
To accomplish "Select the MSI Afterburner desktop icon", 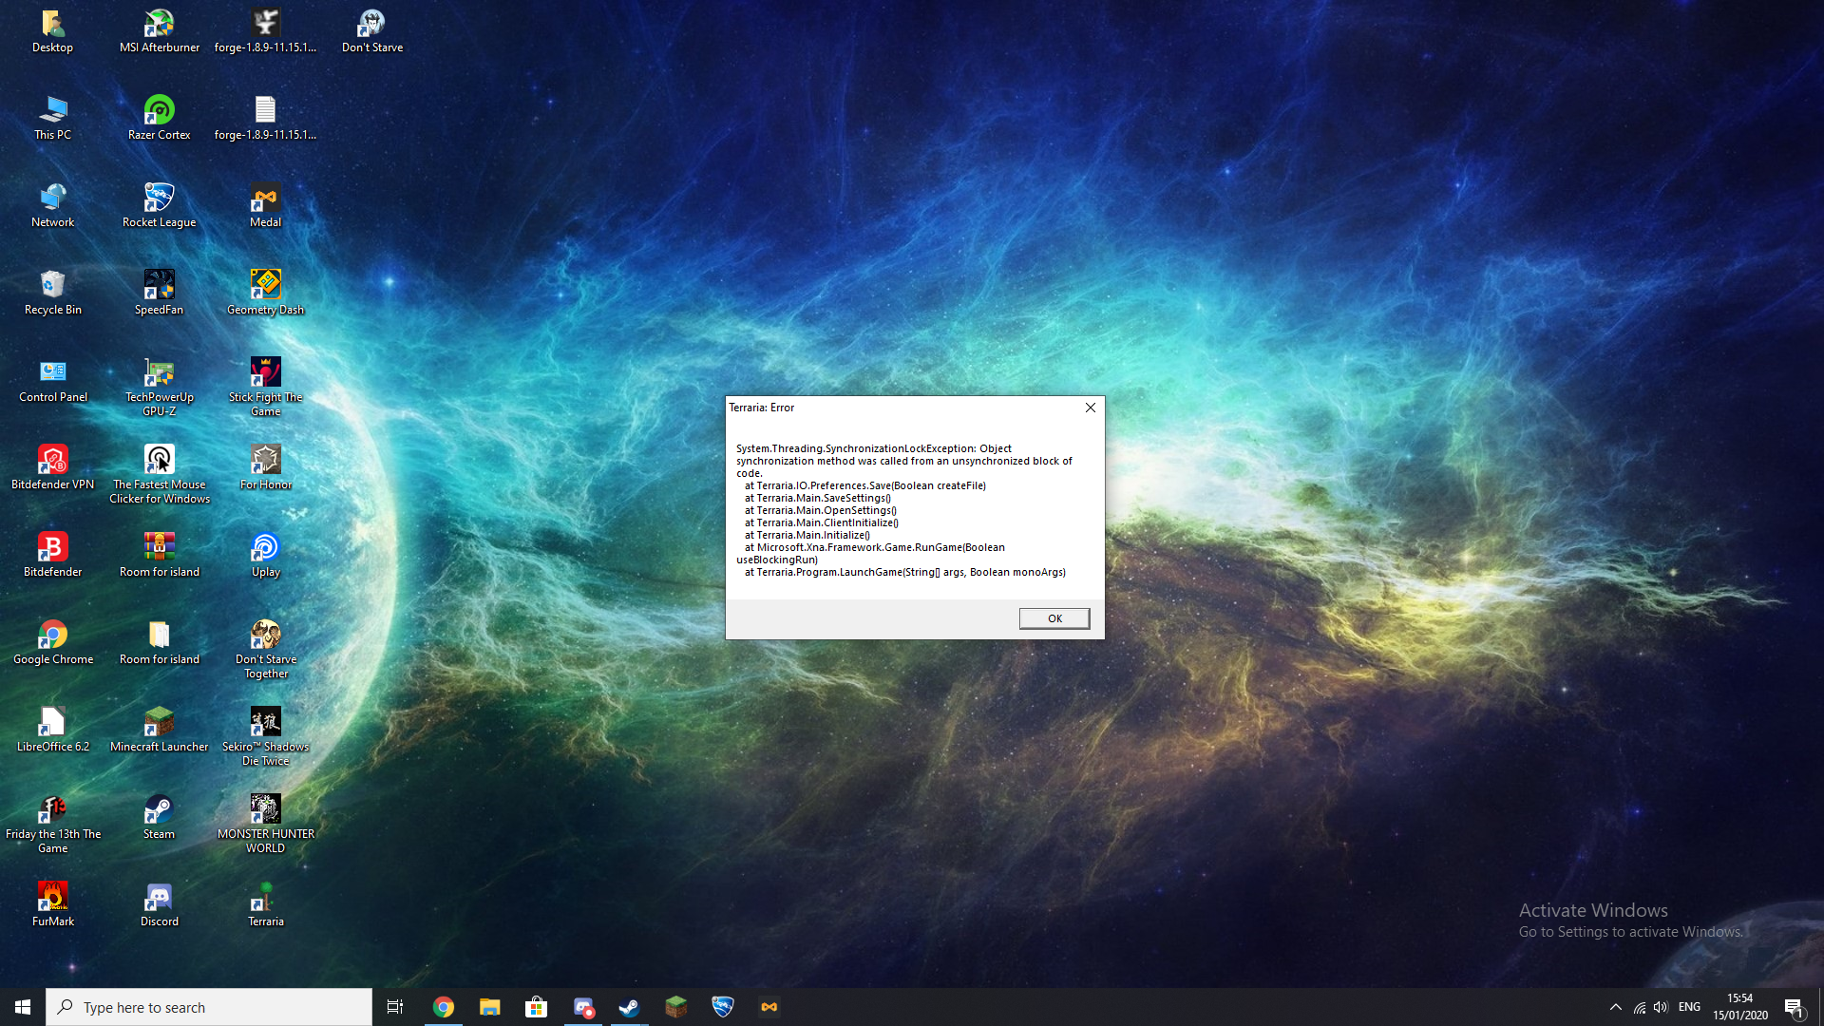I will click(x=160, y=31).
